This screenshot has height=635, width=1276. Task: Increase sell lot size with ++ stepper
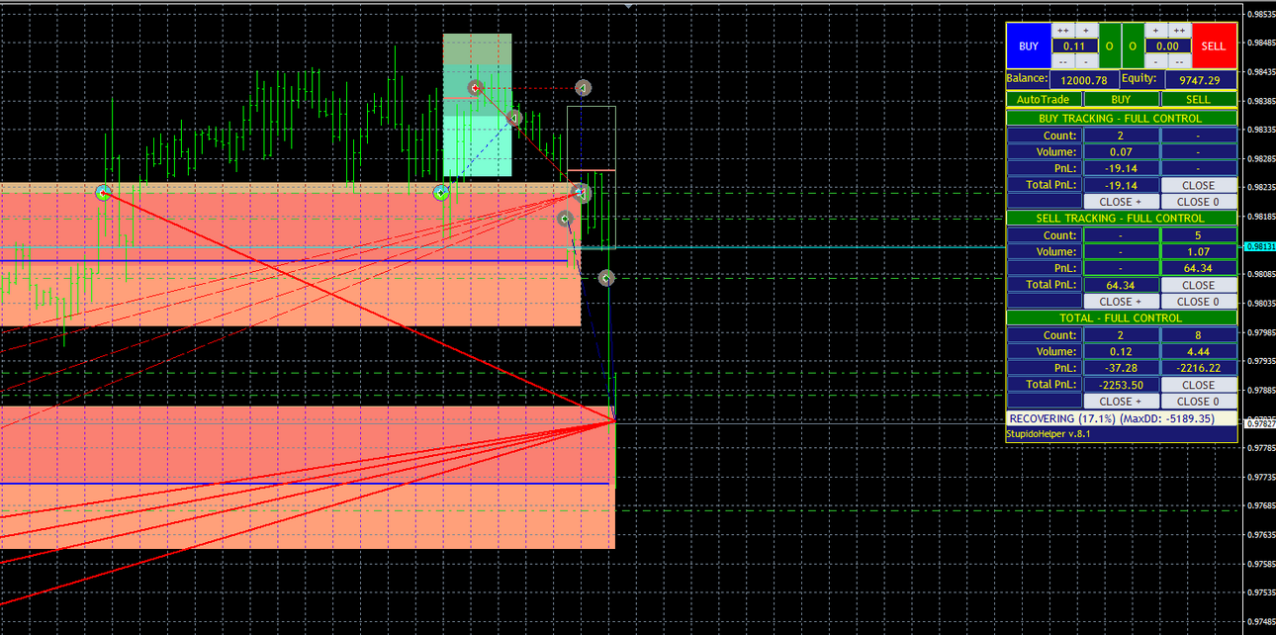(1179, 31)
